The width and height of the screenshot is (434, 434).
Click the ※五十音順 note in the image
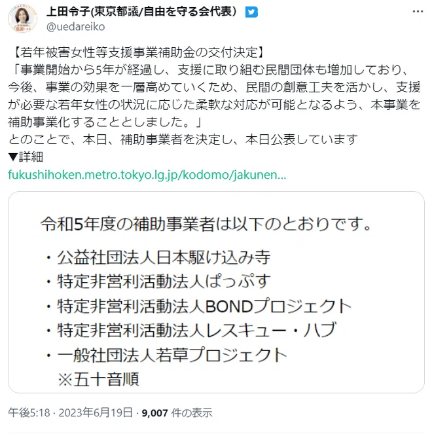99,379
